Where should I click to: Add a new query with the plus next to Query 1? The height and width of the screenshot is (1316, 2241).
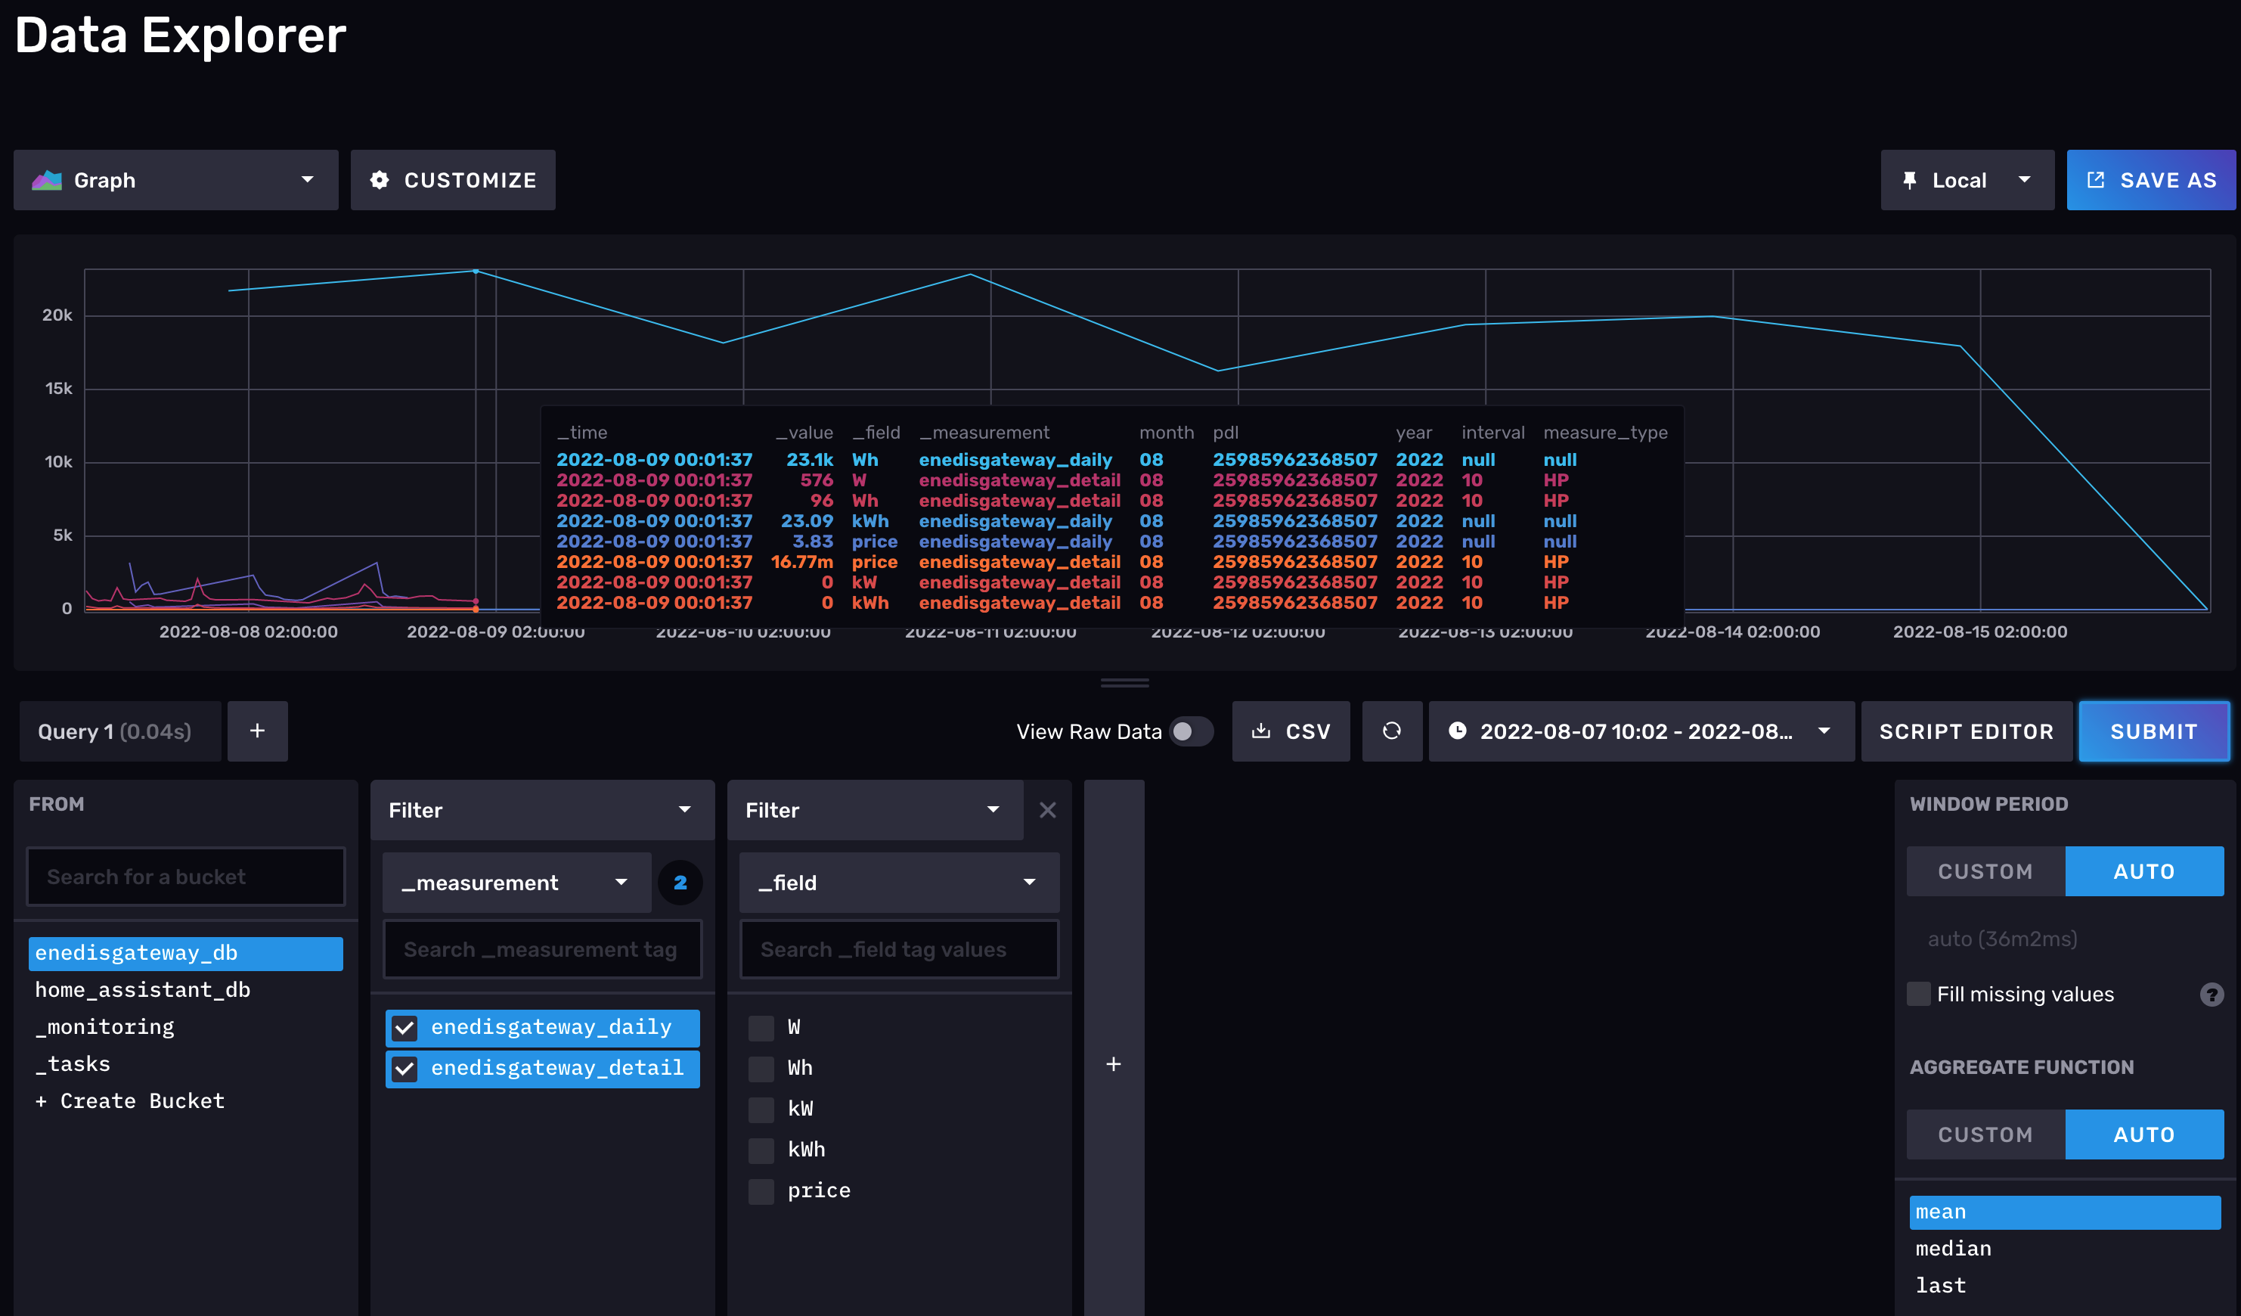tap(258, 731)
